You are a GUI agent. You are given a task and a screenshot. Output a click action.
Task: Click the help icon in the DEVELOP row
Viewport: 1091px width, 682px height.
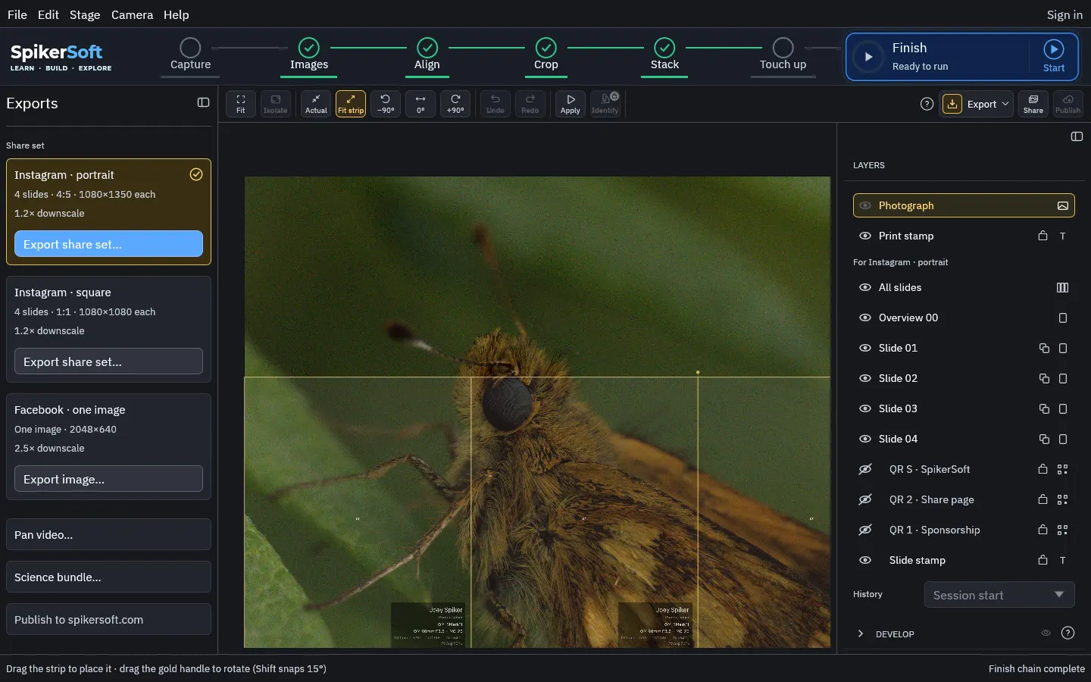pos(1068,633)
